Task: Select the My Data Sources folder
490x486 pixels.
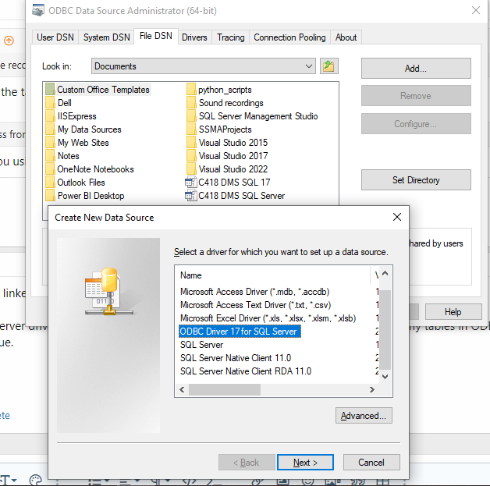Action: tap(83, 129)
